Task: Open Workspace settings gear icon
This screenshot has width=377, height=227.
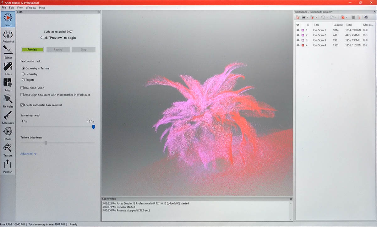Action: pos(366,17)
